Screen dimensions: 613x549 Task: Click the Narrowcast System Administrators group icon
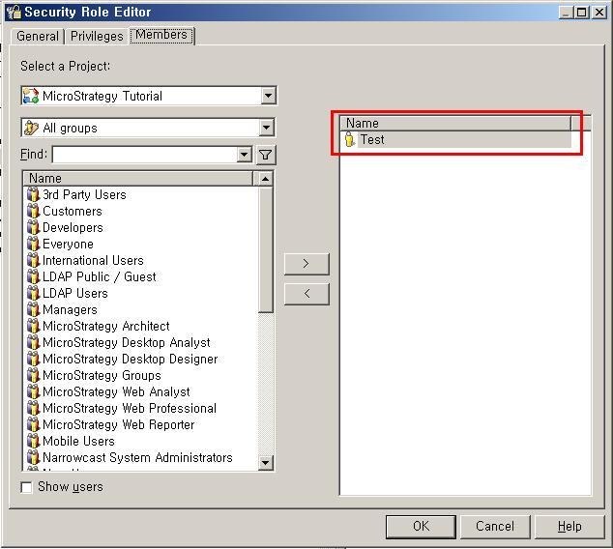33,457
